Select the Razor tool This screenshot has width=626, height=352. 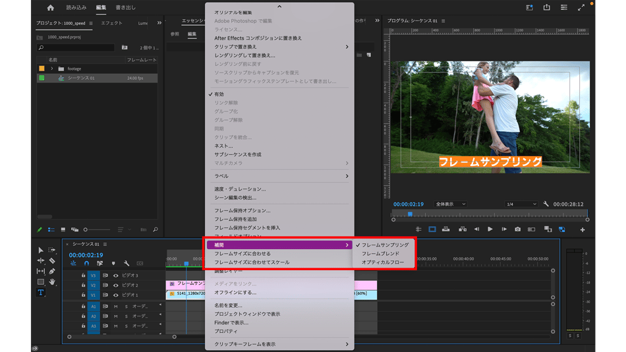pos(52,260)
